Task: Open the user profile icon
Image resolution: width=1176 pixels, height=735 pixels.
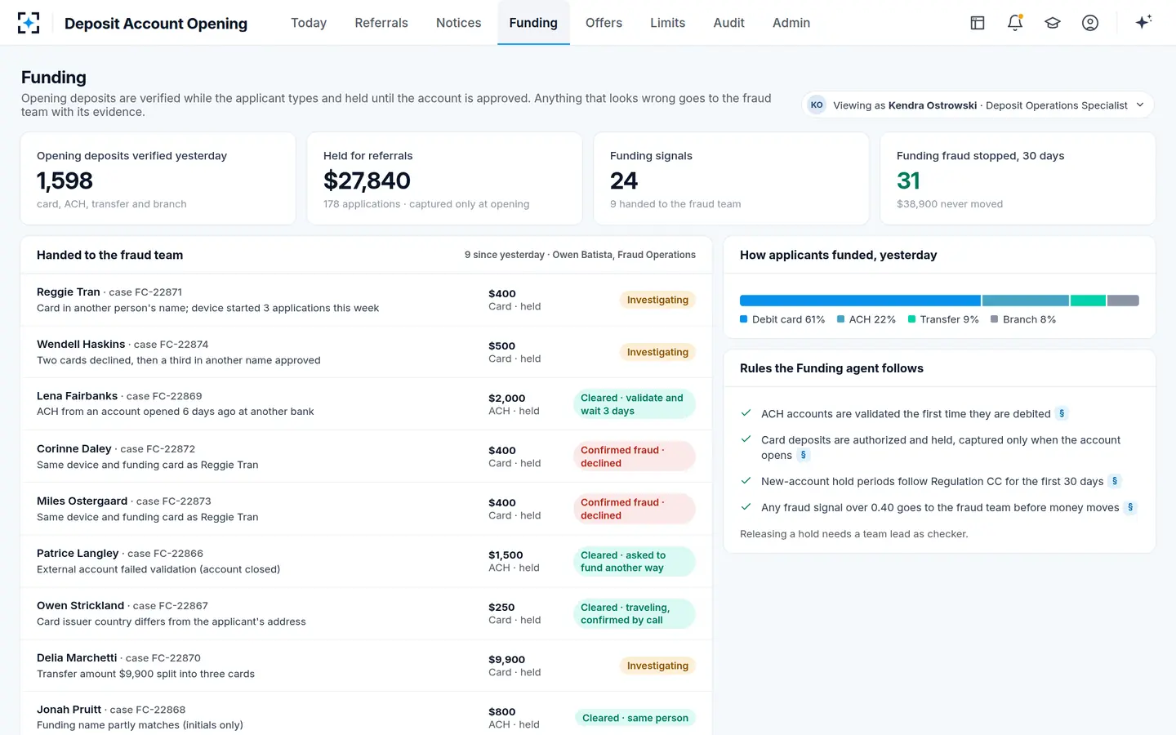Action: pos(1090,23)
